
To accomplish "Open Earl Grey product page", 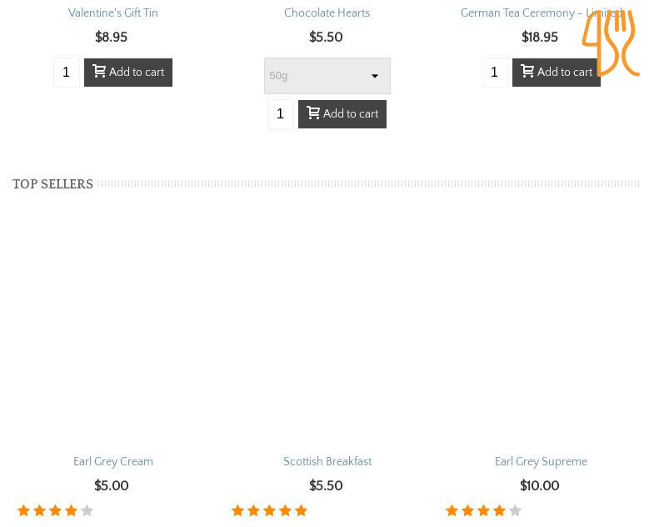I will click(541, 462).
